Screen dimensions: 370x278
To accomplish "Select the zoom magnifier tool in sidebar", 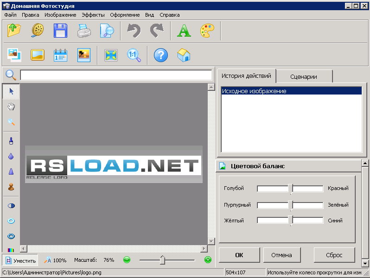I will coord(11,122).
